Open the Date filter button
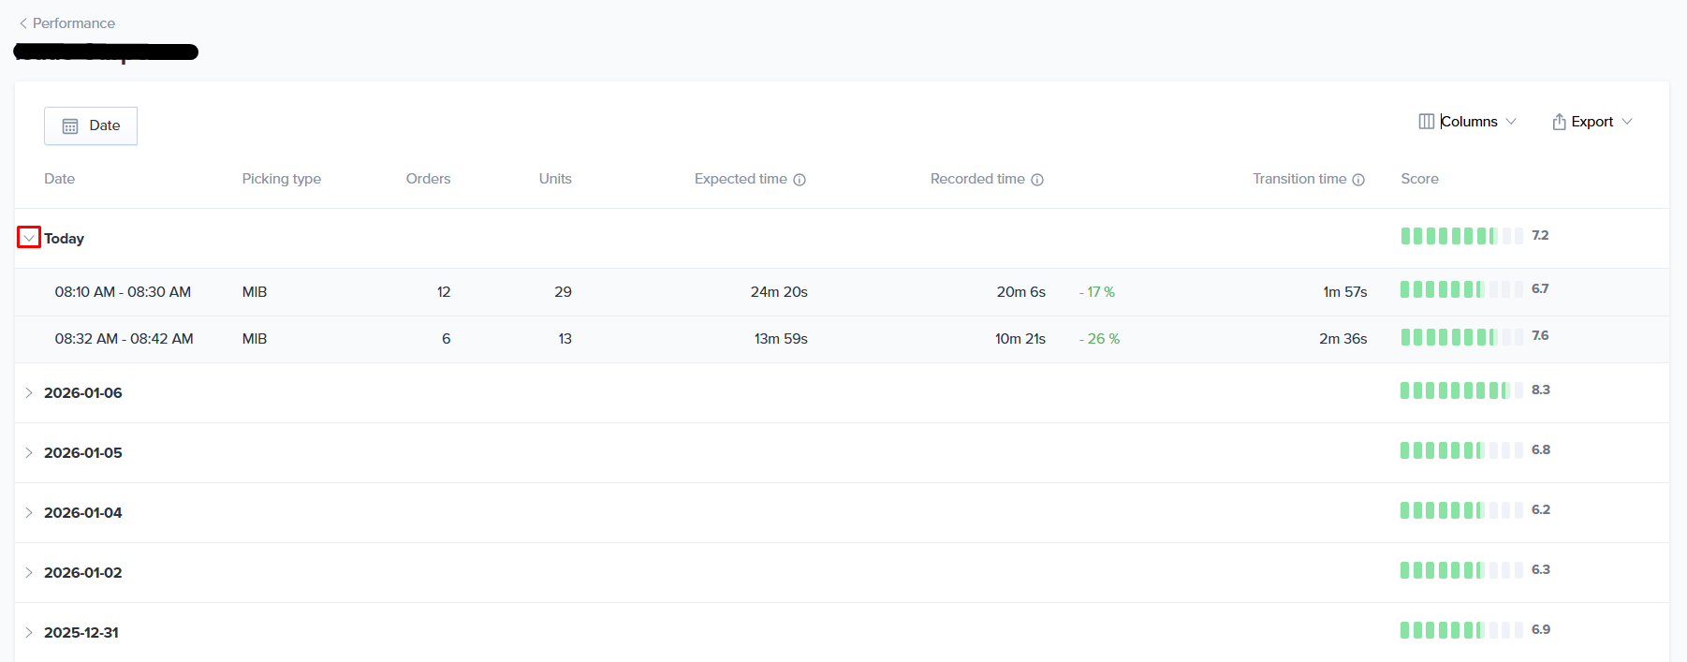The height and width of the screenshot is (662, 1687). 91,125
